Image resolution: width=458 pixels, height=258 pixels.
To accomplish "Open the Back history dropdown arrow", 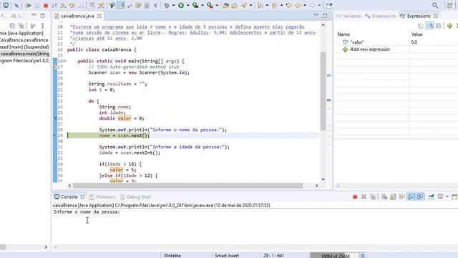I will [x=305, y=5].
